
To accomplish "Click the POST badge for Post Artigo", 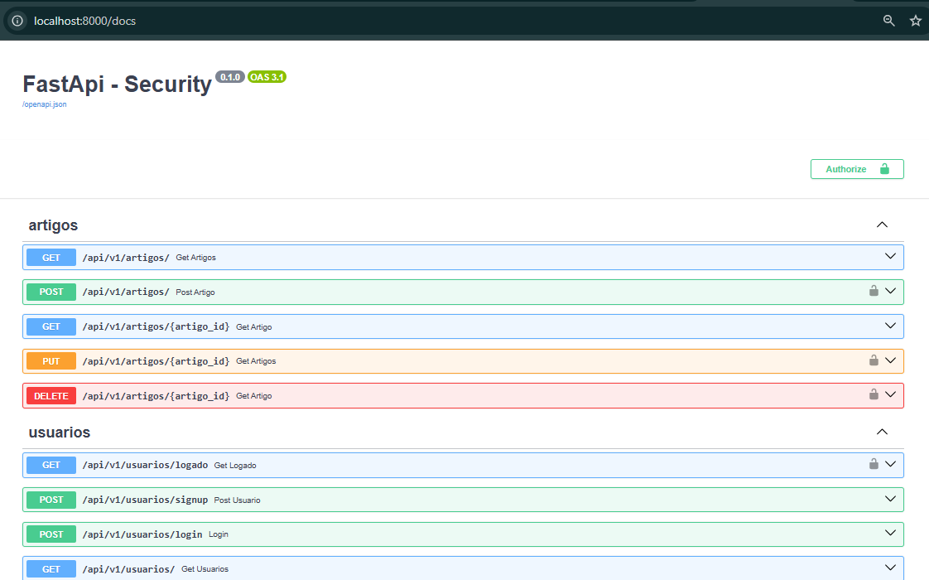I will (x=51, y=292).
